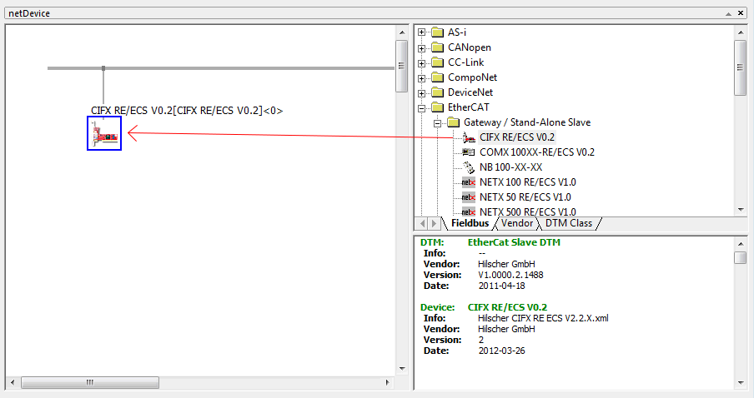Screen dimensions: 754x398
Task: Collapse Gateway / Stand-Alone Slave folder
Action: coord(437,123)
